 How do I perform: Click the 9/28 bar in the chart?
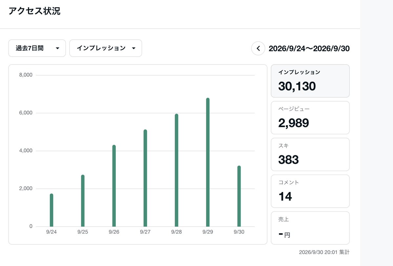click(x=176, y=170)
